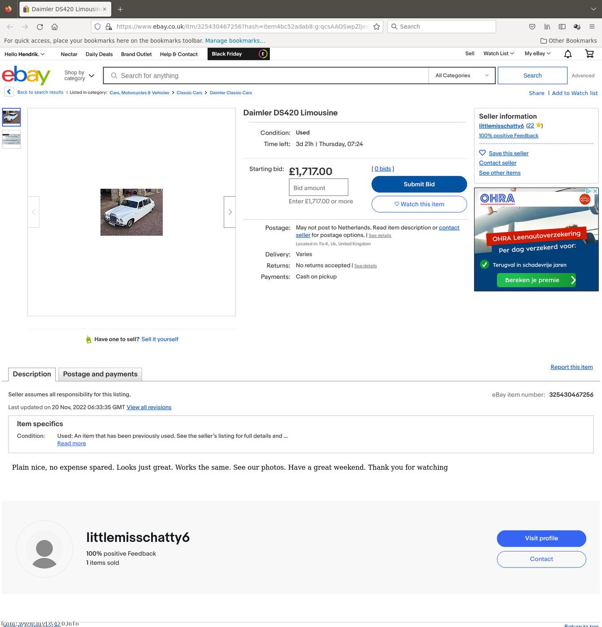Open the shopping cart icon
This screenshot has width=602, height=627.
[x=589, y=54]
